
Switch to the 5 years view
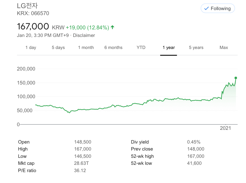[196, 48]
